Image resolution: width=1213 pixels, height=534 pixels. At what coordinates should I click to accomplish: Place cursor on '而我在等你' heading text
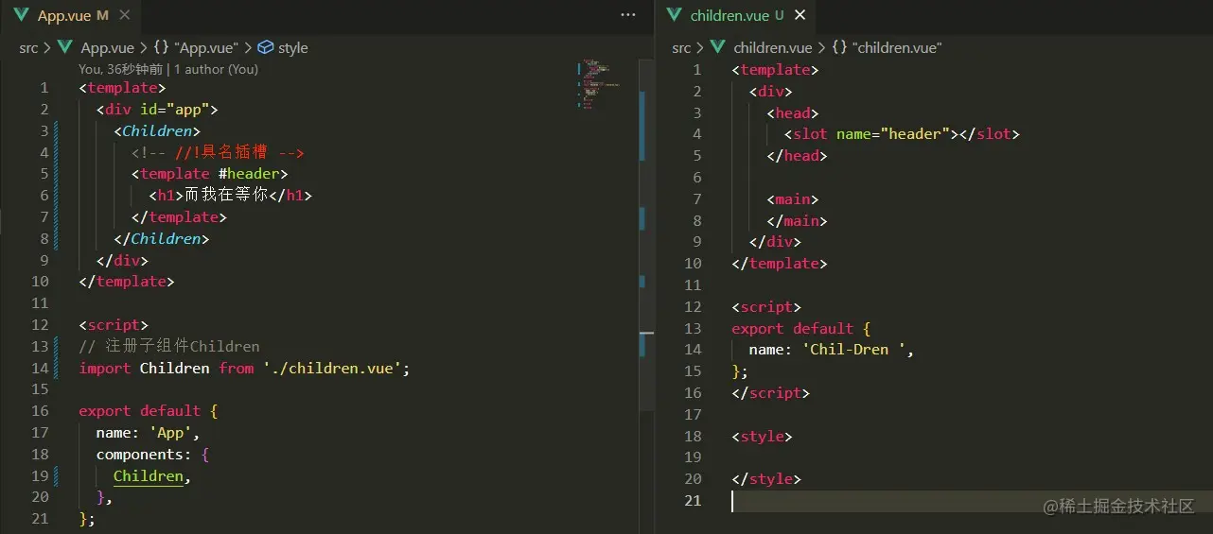click(226, 196)
